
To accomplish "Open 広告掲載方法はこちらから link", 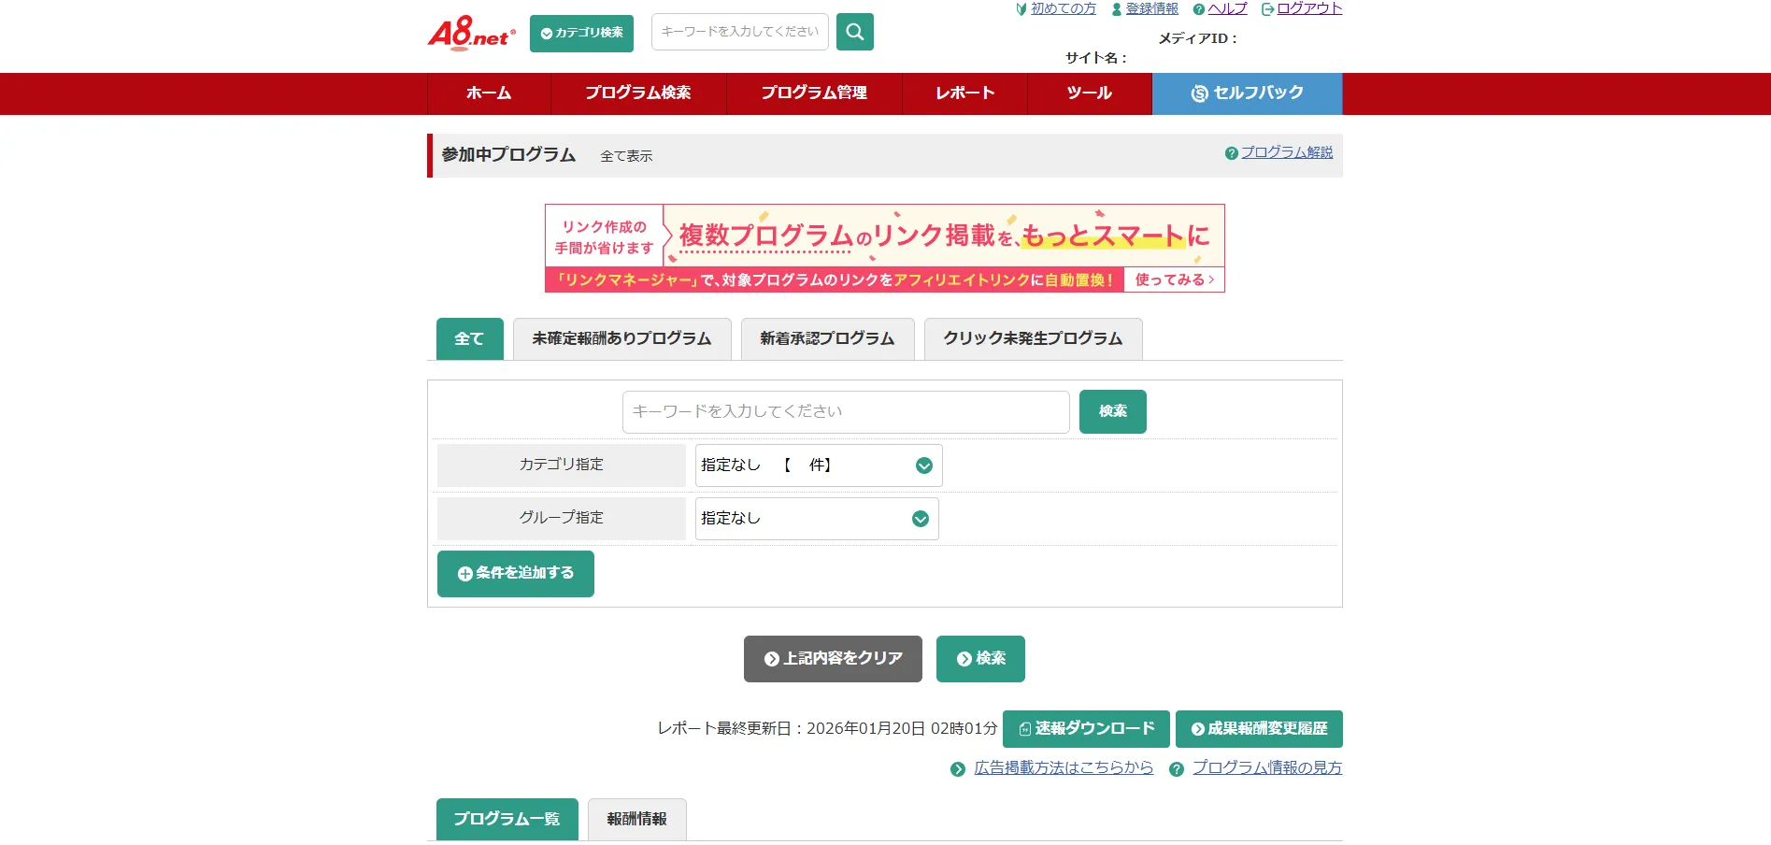I will click(1064, 767).
